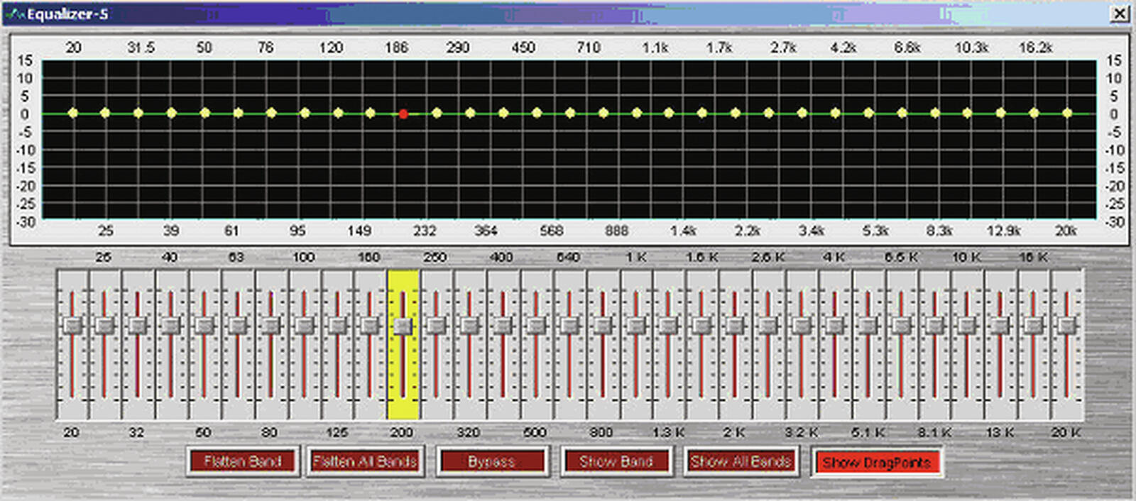Click the graph drag point under 31.5

(x=138, y=113)
